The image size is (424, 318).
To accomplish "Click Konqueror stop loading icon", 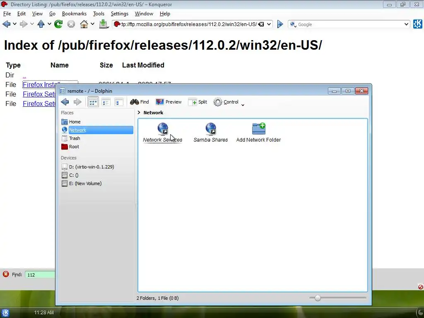I will click(x=71, y=24).
